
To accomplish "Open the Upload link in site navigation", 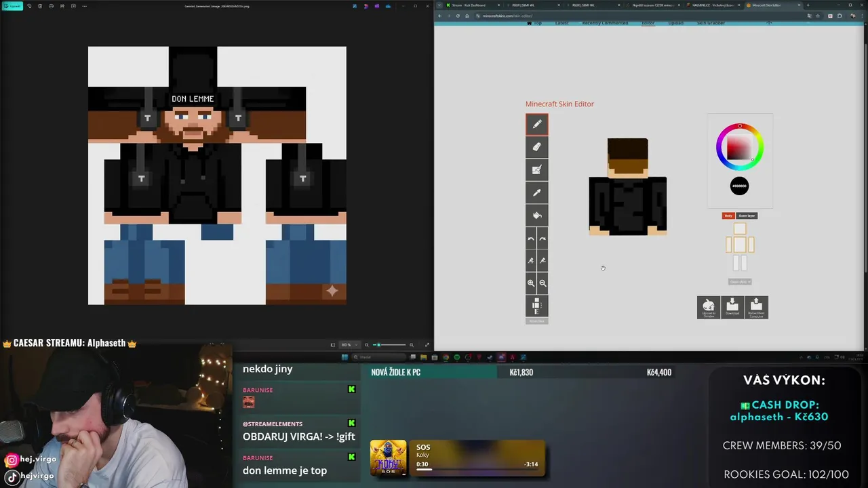I will 676,23.
